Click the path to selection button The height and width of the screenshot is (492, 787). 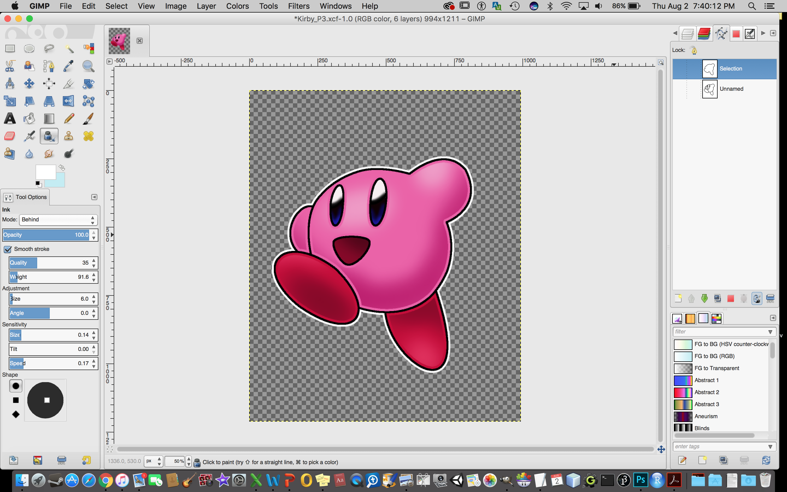[730, 298]
